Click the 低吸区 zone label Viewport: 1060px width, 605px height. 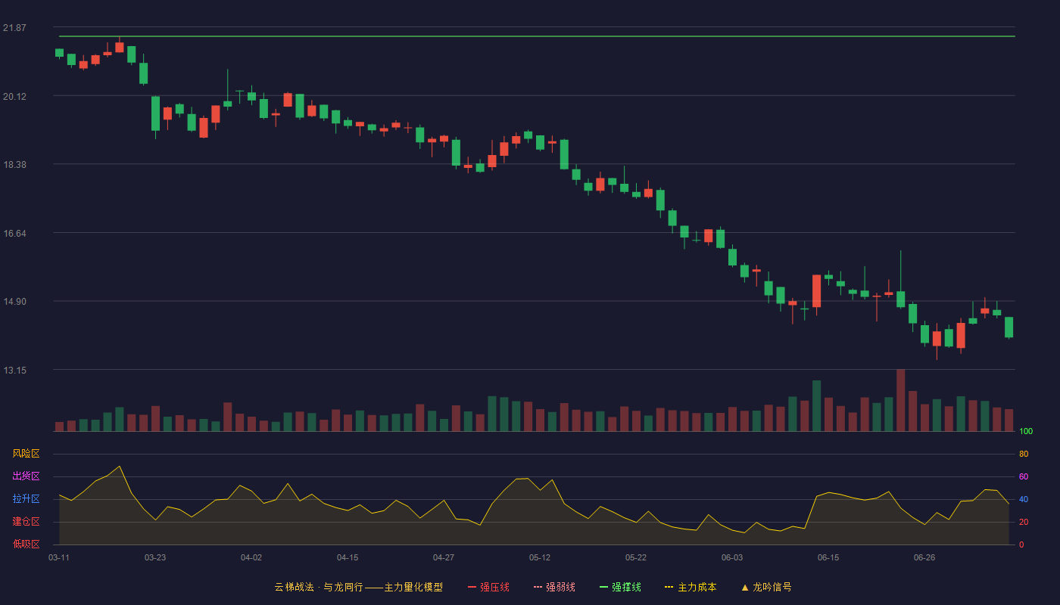(x=26, y=544)
